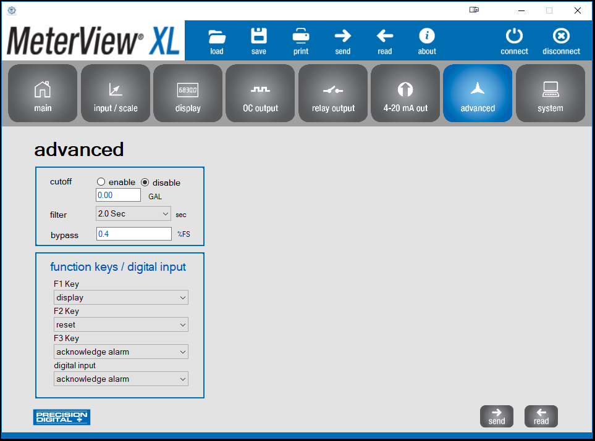
Task: Switch to the display tab
Action: (188, 93)
